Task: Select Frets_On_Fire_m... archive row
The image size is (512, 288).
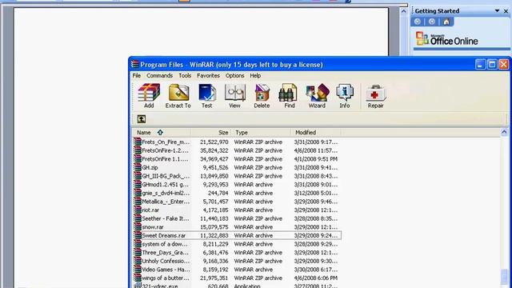Action: (x=237, y=142)
